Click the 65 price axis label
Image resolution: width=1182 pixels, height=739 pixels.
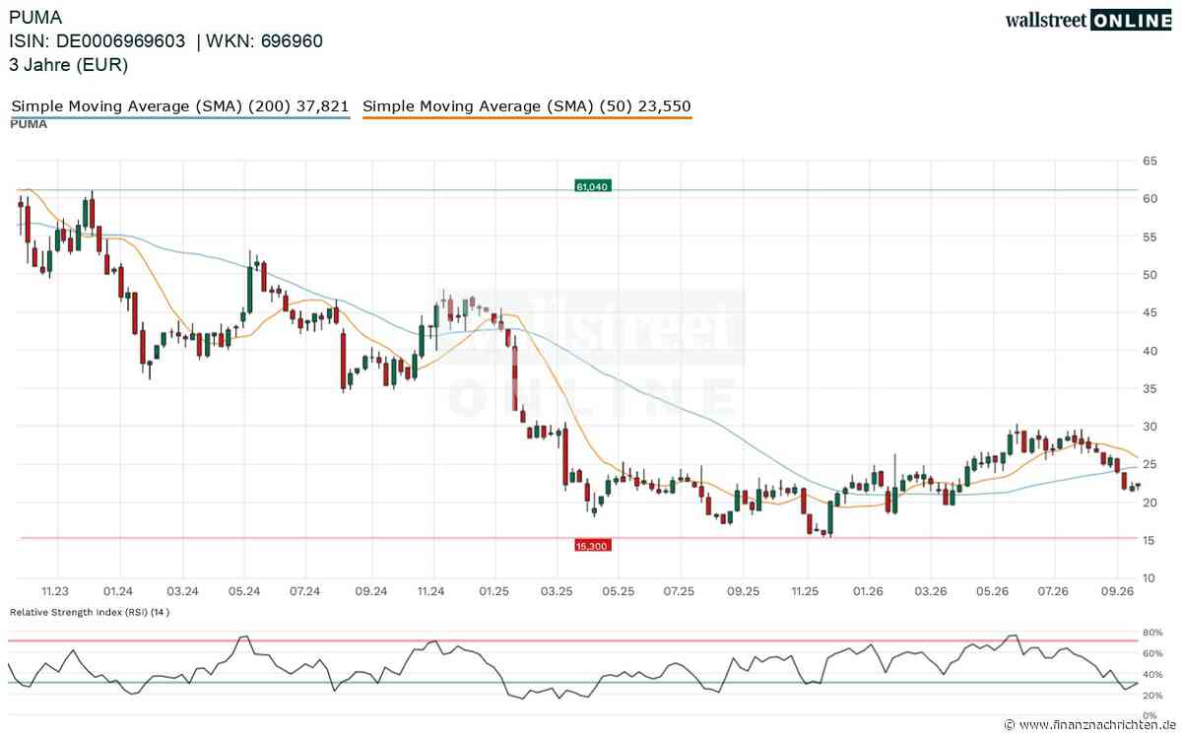[1149, 161]
